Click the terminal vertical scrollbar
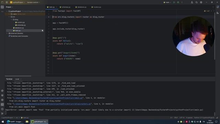The image size is (220, 124). click(x=214, y=114)
